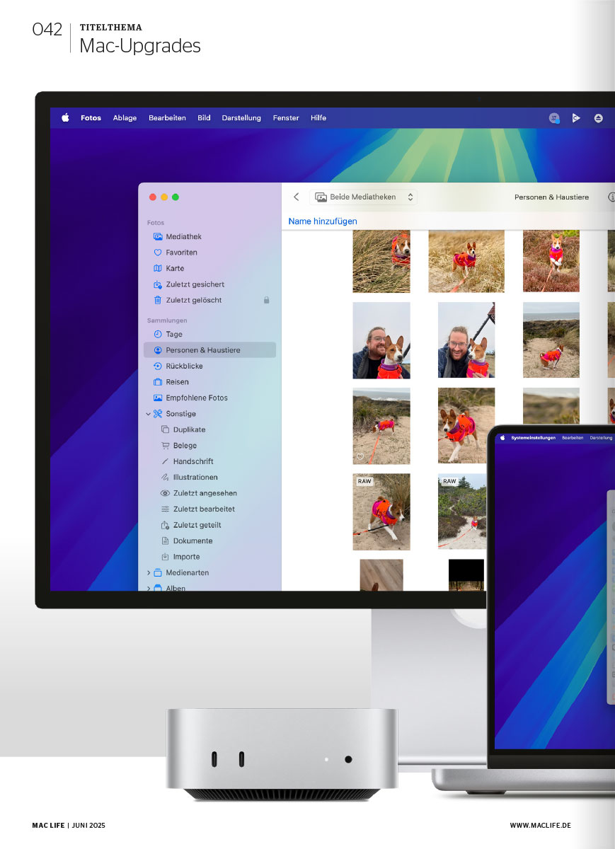The height and width of the screenshot is (849, 615).
Task: Click the Zuletzt bearbeitet sliders icon
Action: tap(165, 509)
